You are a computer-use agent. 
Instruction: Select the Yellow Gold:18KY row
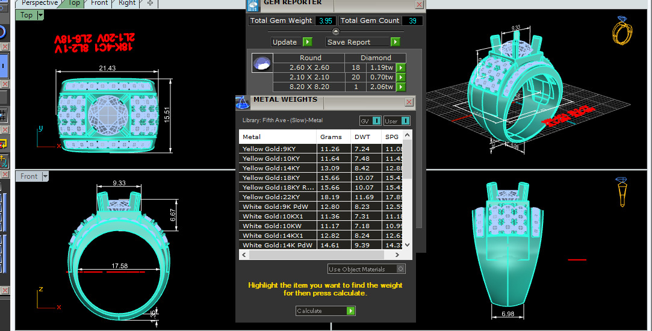coord(321,178)
